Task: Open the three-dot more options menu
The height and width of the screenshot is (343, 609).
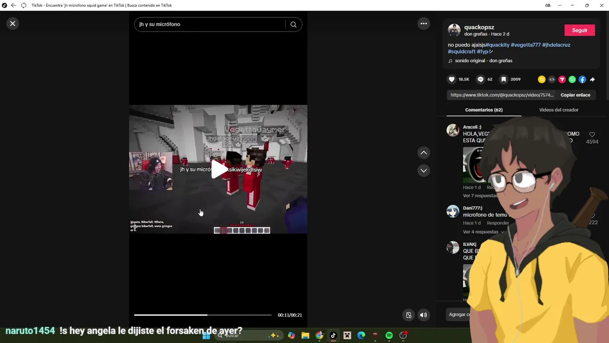Action: pyautogui.click(x=423, y=23)
